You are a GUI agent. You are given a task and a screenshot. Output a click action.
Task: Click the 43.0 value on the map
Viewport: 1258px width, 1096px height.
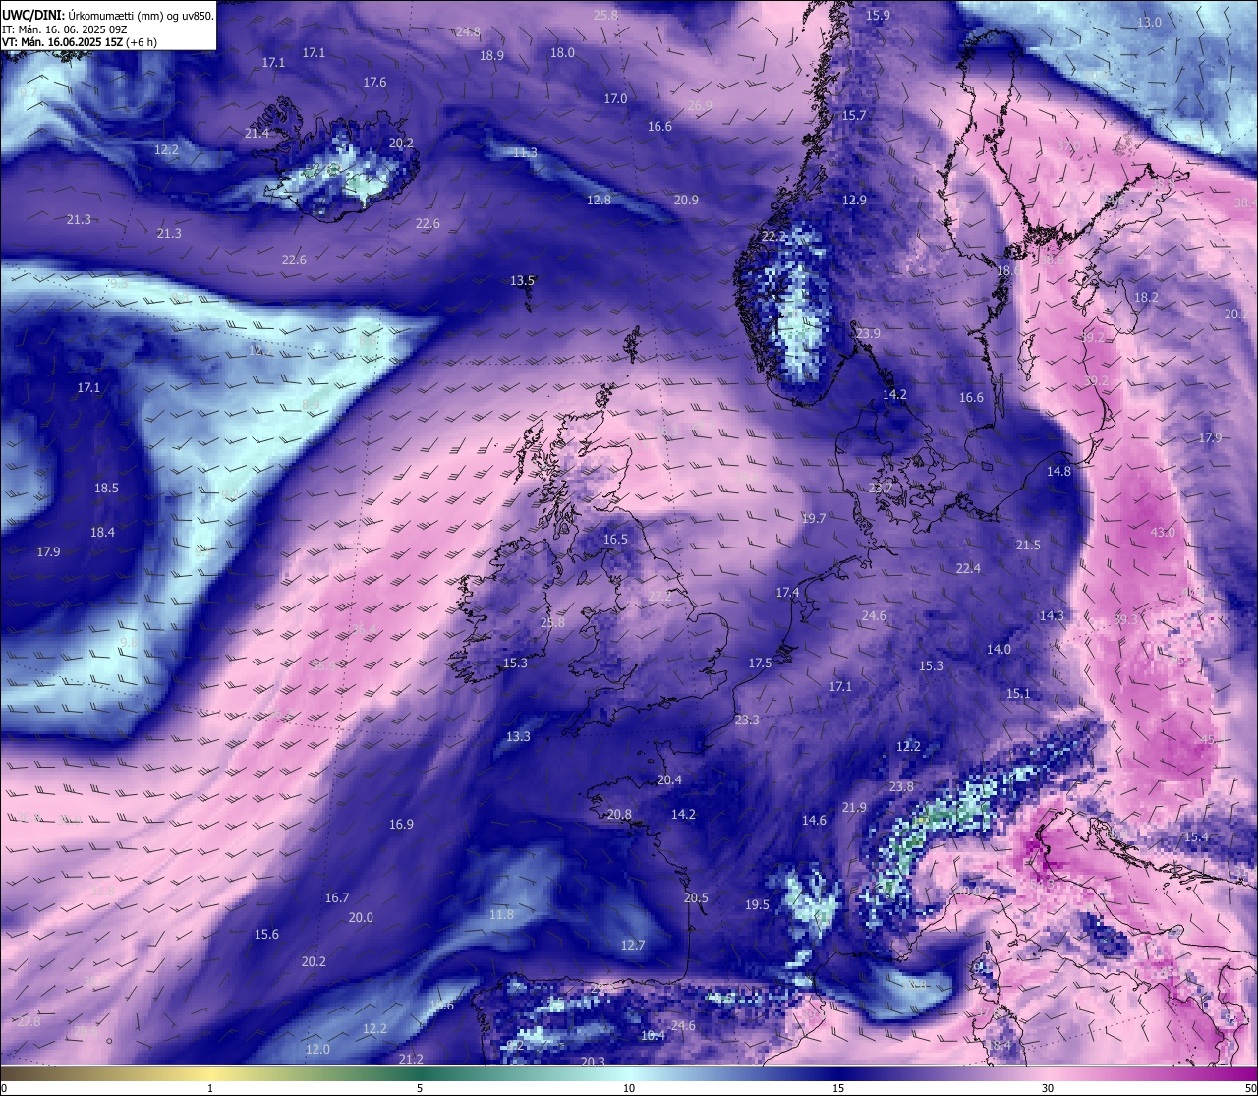click(x=1162, y=532)
